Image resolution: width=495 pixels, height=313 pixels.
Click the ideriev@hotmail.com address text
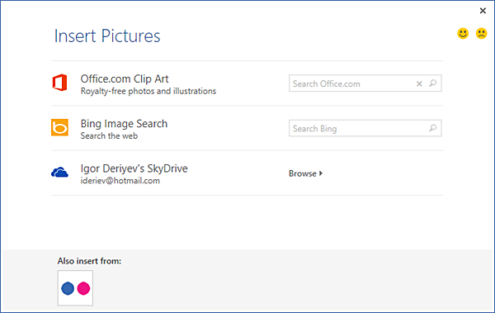[120, 181]
